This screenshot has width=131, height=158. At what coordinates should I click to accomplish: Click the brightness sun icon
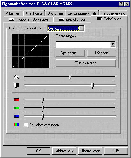(16, 77)
